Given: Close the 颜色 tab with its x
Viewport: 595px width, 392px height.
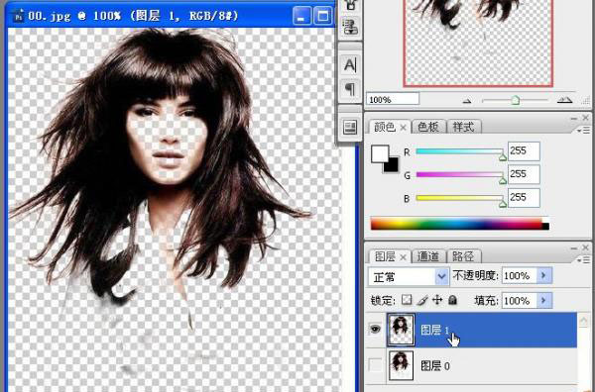Looking at the screenshot, I should point(403,128).
